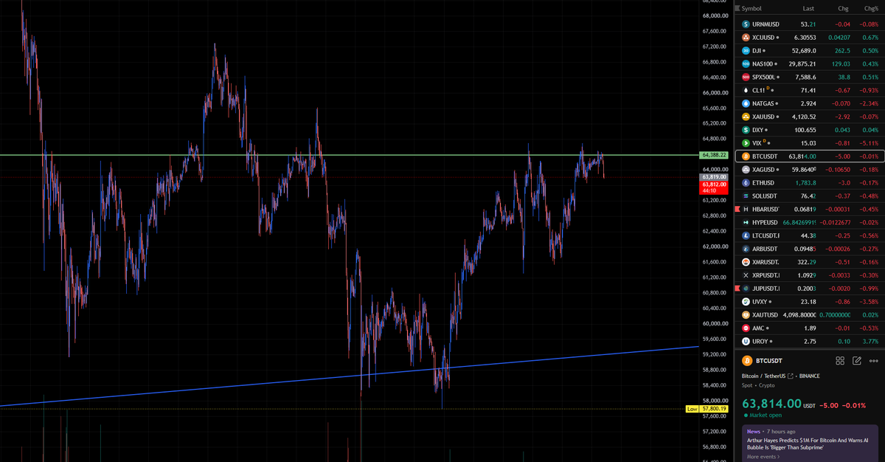
Task: Click the green 64,388.22 horizontal line price label
Action: [715, 155]
